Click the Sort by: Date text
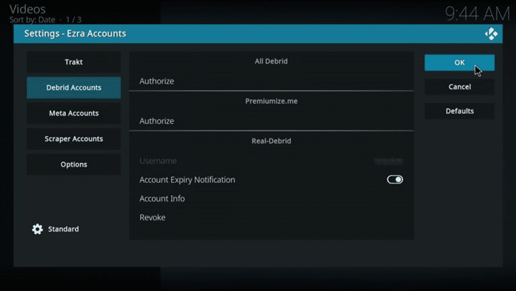The width and height of the screenshot is (516, 291). pyautogui.click(x=32, y=20)
